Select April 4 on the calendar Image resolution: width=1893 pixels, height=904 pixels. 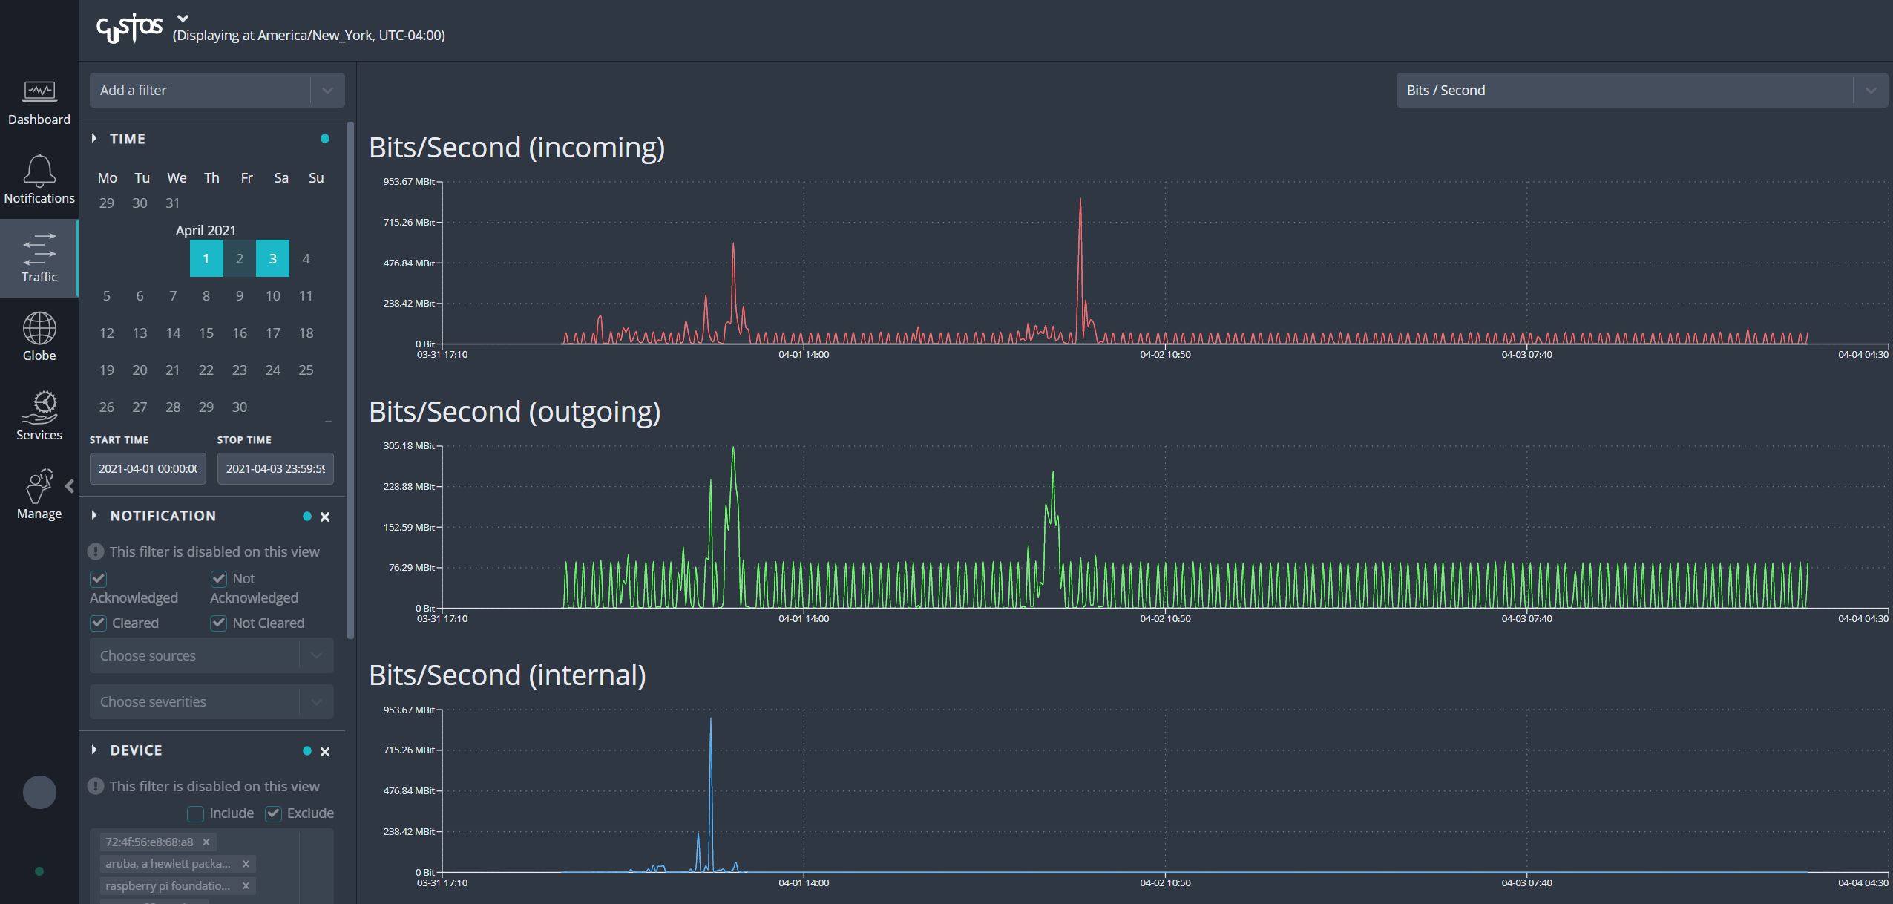[306, 258]
